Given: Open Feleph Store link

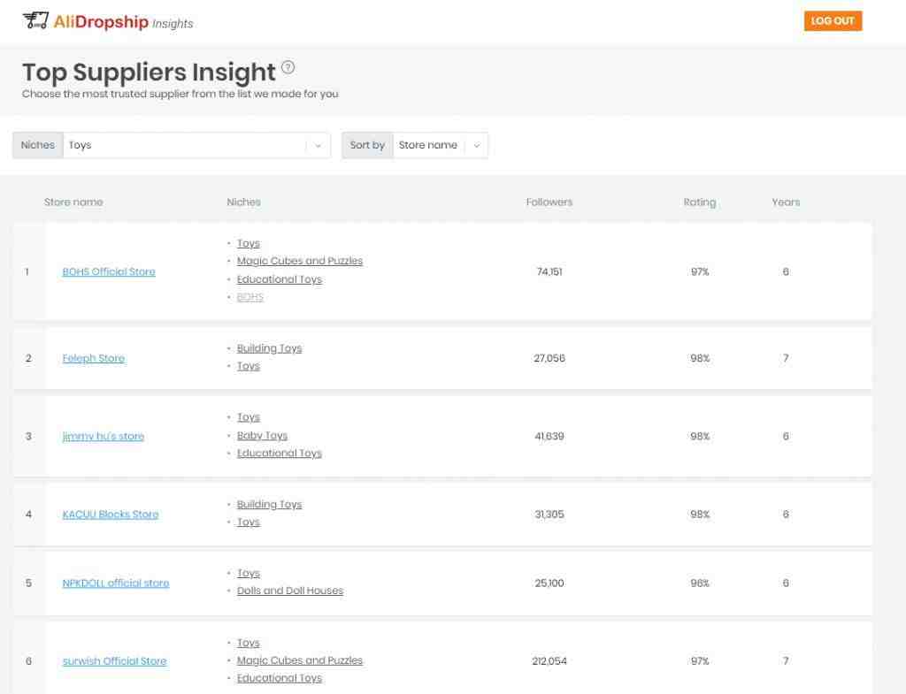Looking at the screenshot, I should [94, 358].
